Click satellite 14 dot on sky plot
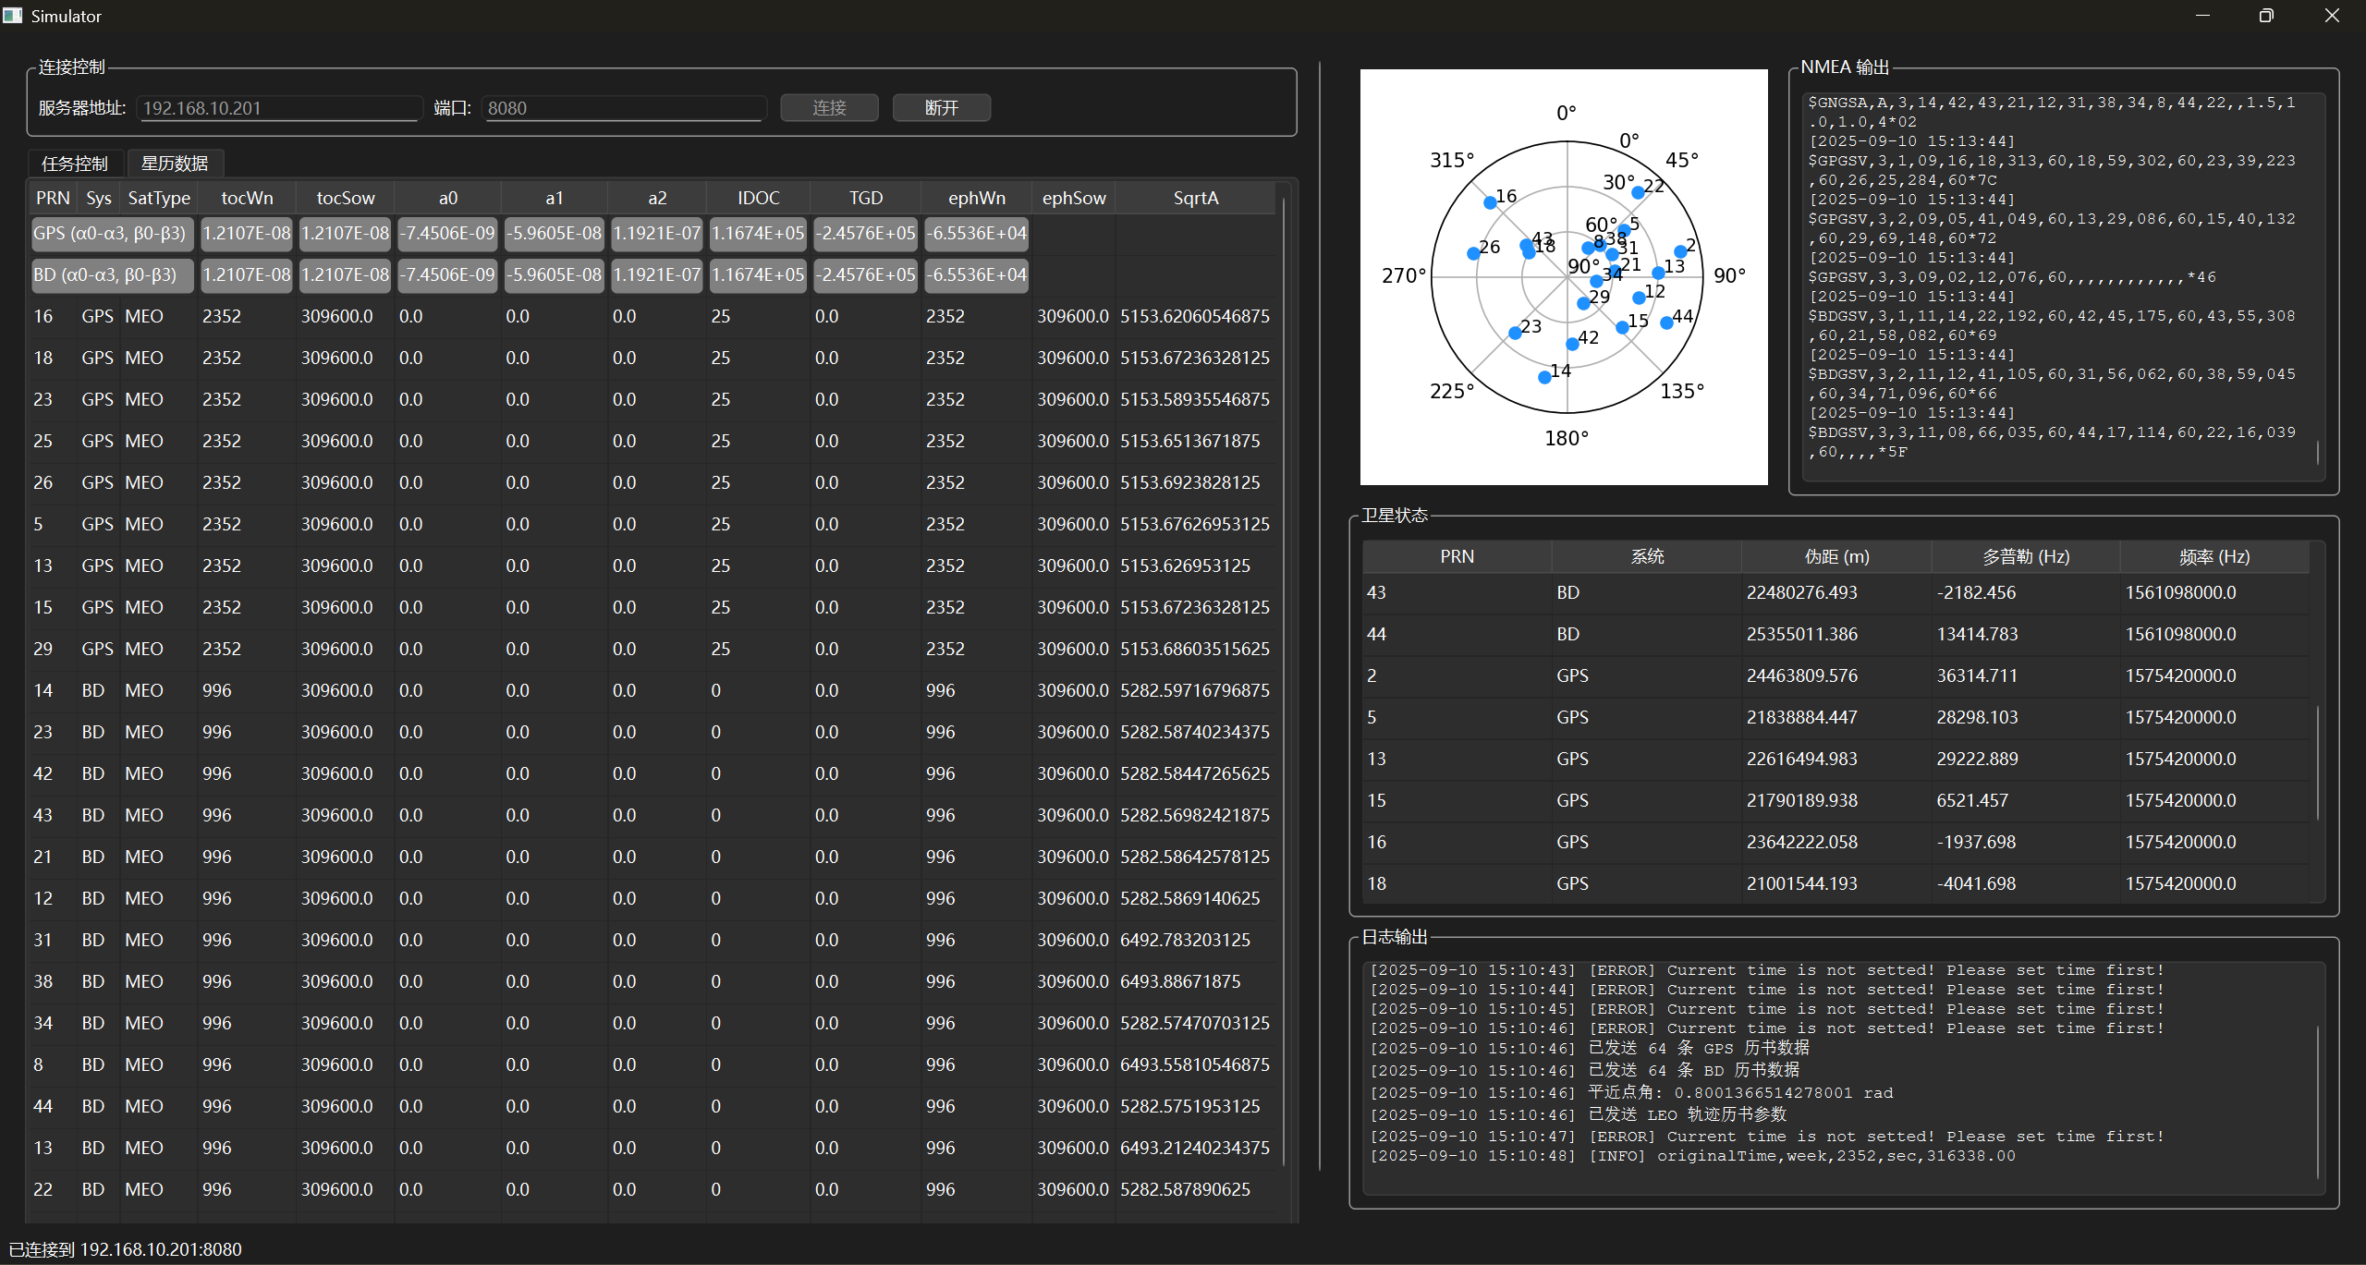 (1544, 377)
